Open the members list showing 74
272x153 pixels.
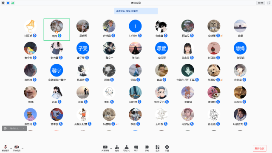tap(127, 148)
